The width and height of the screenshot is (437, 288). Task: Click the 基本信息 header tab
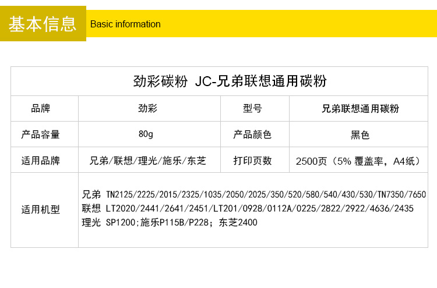(43, 24)
